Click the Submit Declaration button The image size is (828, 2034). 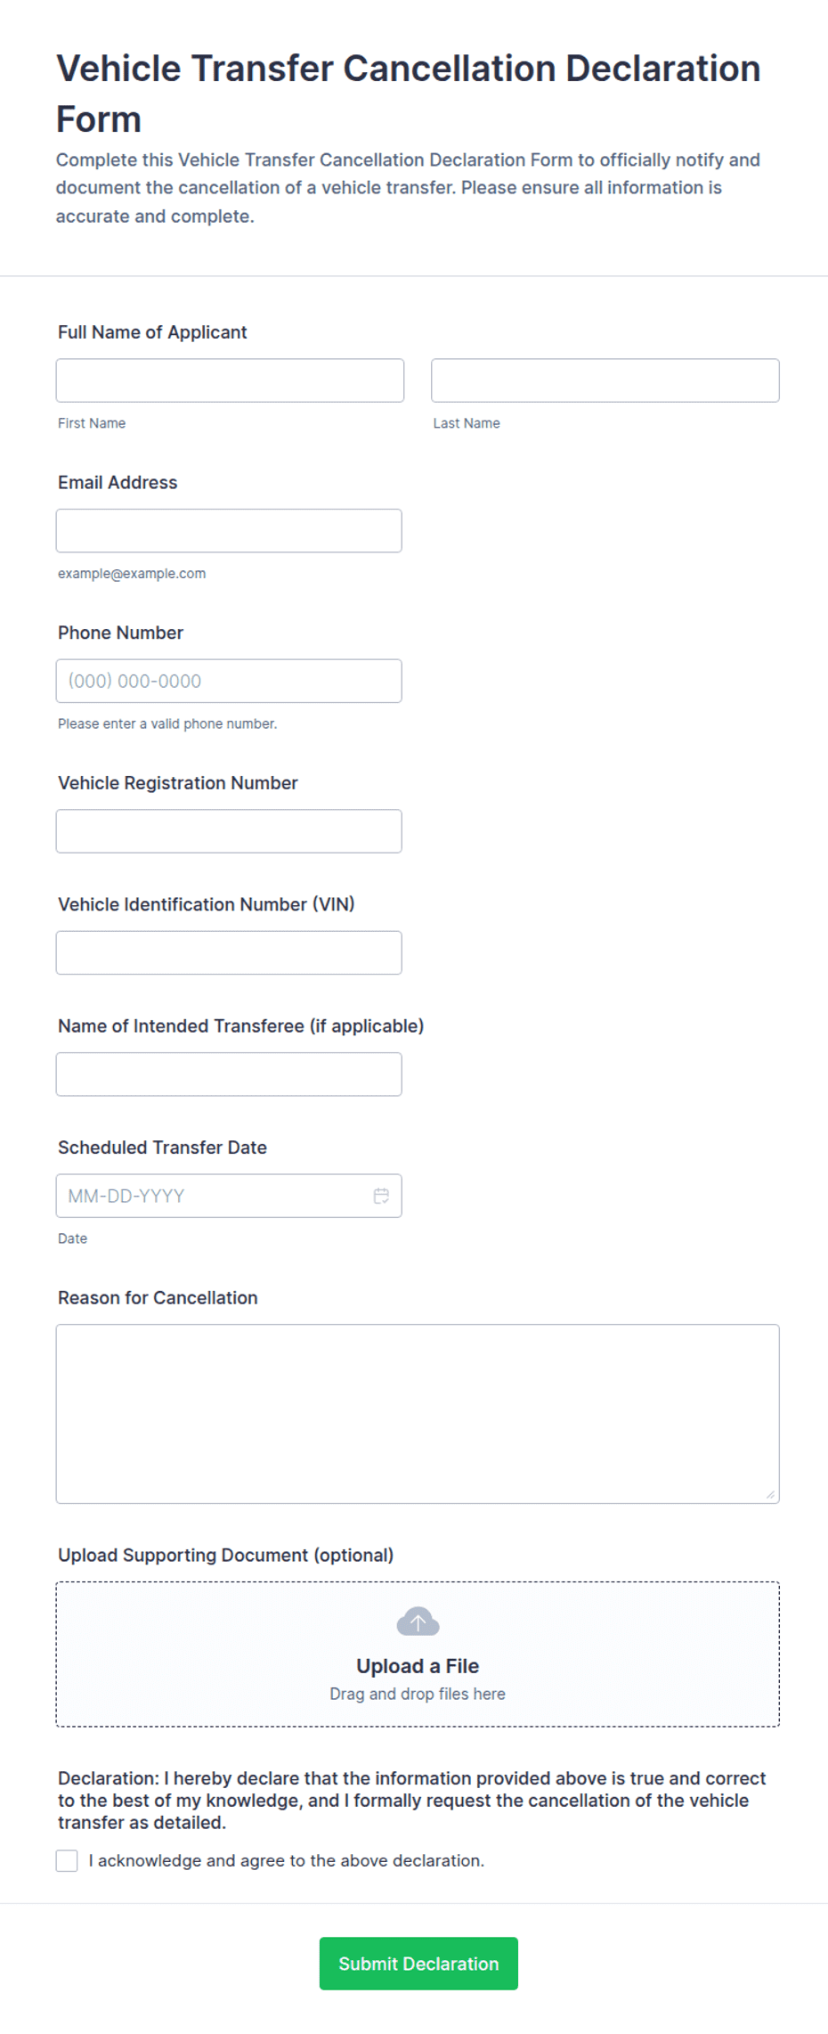[418, 1964]
